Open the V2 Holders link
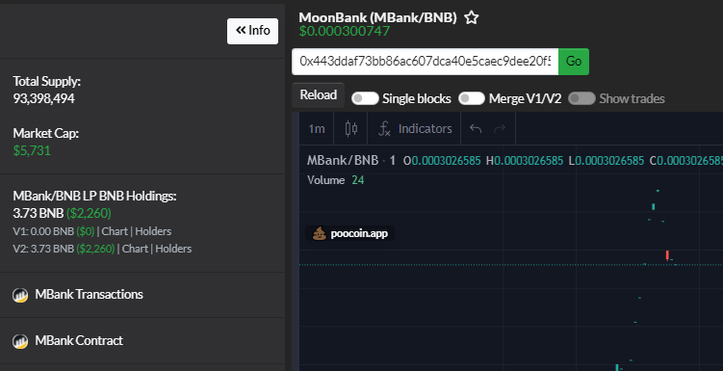This screenshot has height=371, width=723. click(x=173, y=249)
